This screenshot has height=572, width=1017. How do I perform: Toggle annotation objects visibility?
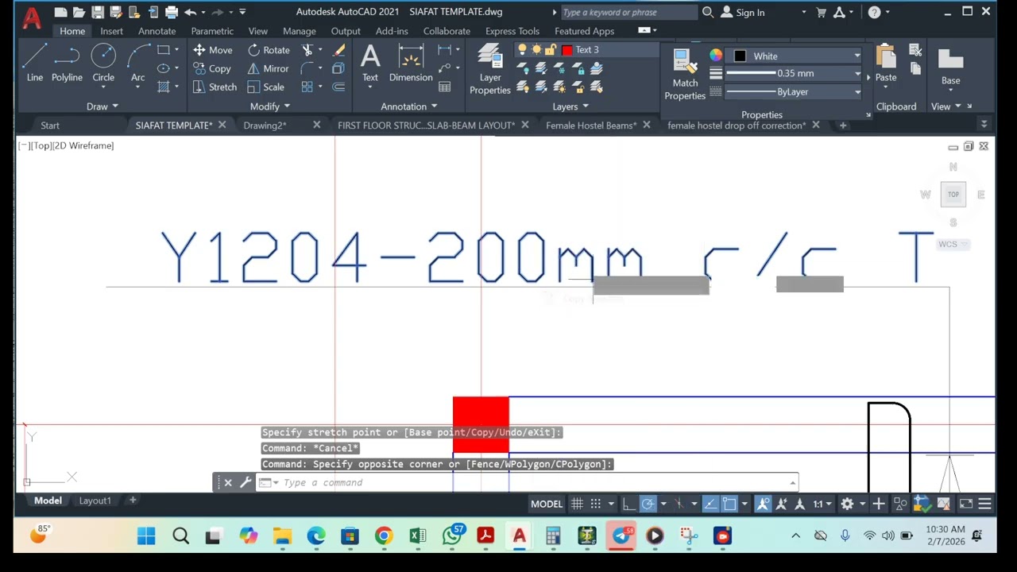[763, 504]
